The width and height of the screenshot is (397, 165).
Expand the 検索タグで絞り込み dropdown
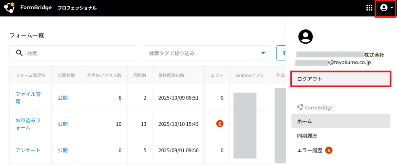click(x=263, y=53)
